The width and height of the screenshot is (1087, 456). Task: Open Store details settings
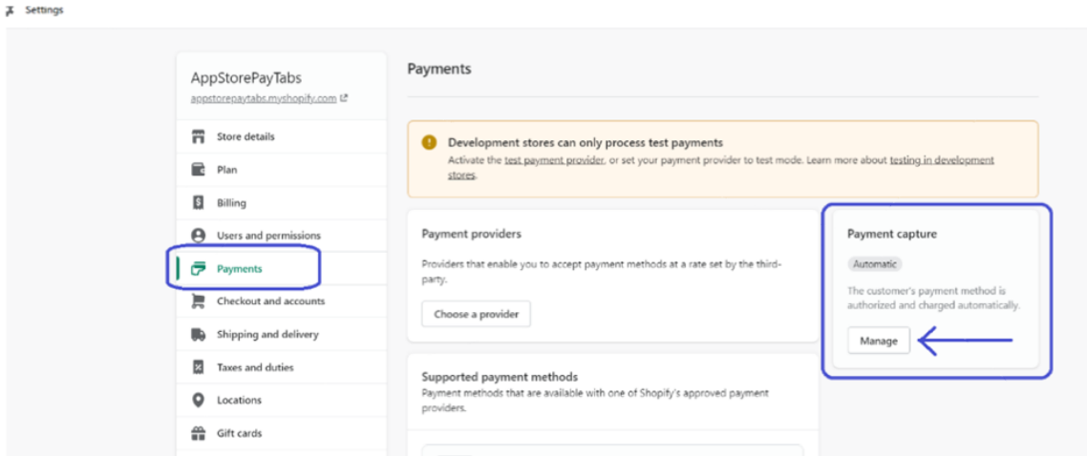pos(282,136)
